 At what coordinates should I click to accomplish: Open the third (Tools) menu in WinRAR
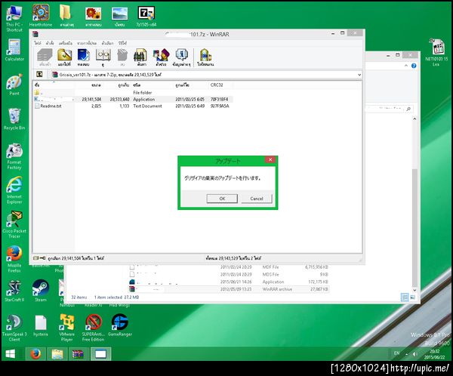coord(65,43)
